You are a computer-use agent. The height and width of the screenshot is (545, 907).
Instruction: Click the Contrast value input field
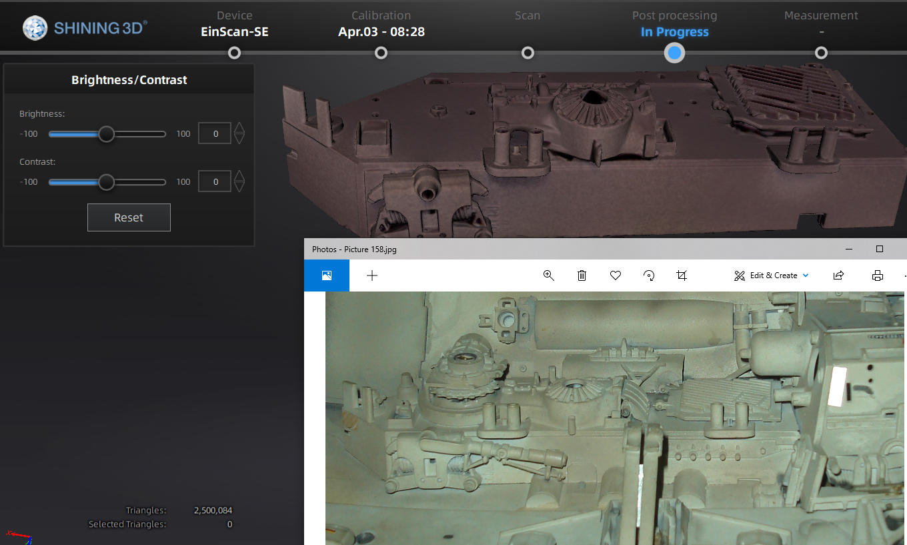(x=215, y=181)
